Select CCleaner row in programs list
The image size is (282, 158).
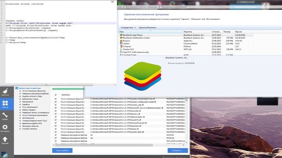(x=186, y=47)
